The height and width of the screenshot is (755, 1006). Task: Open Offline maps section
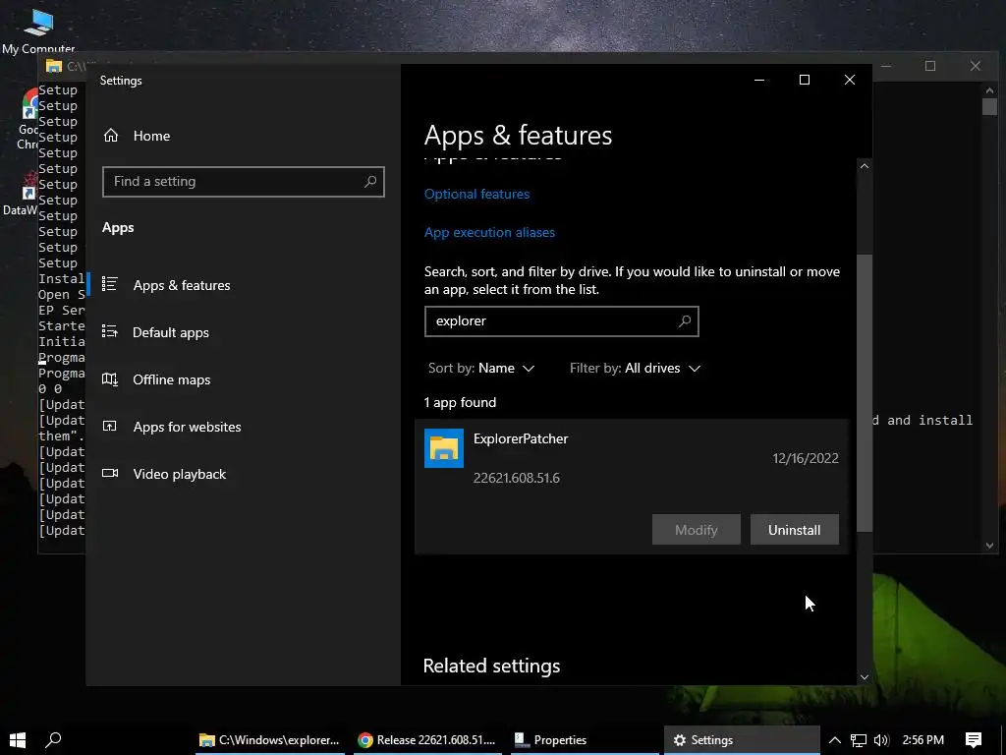(x=171, y=379)
